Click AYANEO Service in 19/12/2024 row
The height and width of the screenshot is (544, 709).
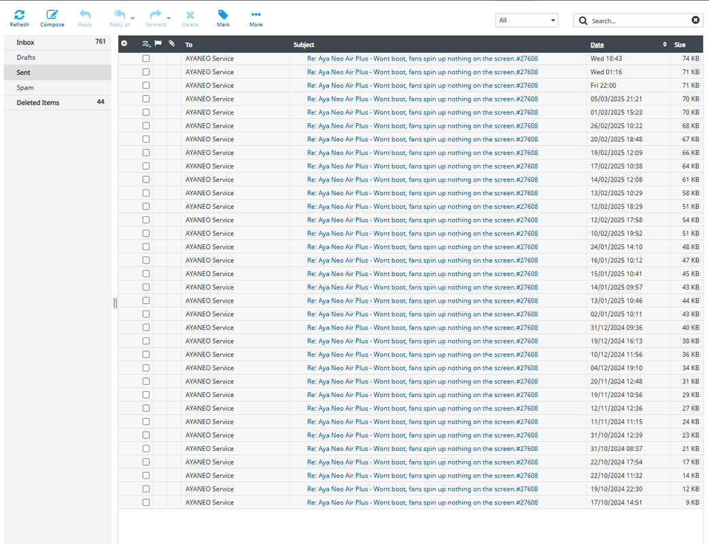click(x=209, y=341)
